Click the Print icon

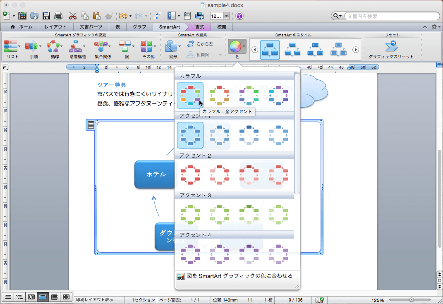pos(58,16)
